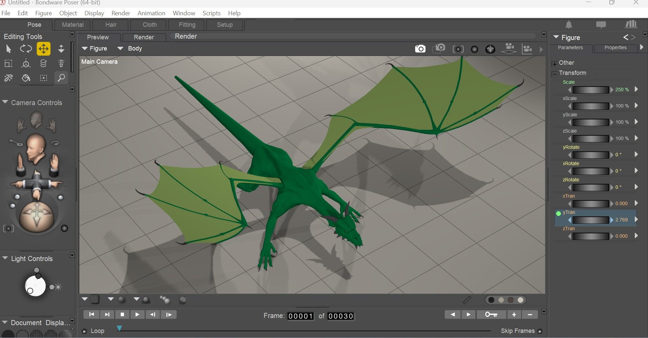Click the face camera head icon
This screenshot has width=648, height=338.
[36, 120]
